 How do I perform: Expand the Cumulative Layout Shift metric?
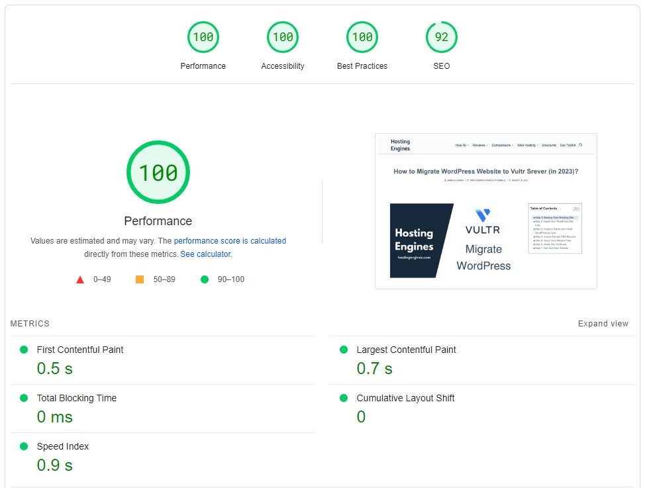pos(483,409)
